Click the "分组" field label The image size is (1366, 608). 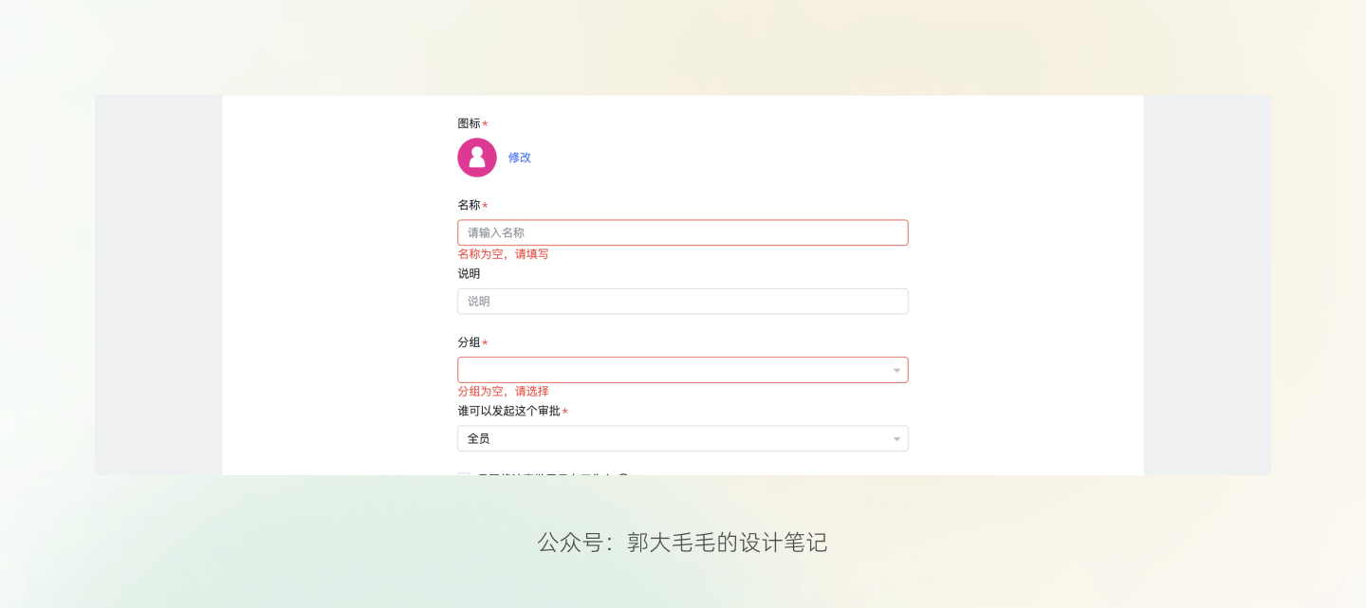(x=469, y=342)
